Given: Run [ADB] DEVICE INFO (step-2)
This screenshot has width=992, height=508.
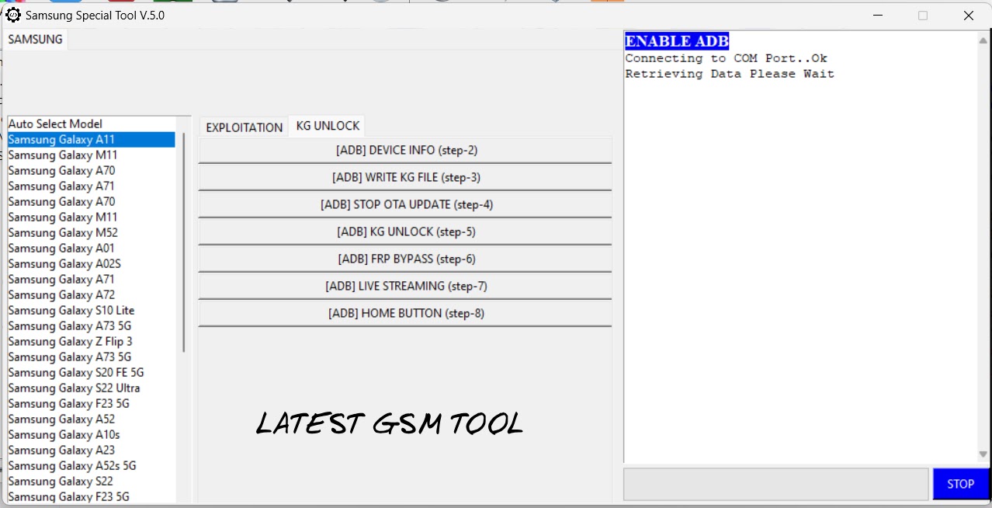Looking at the screenshot, I should 405,150.
